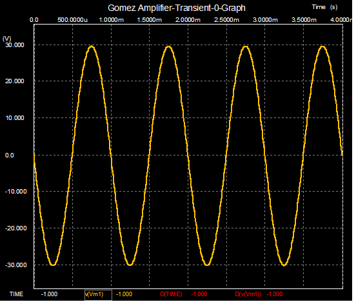The image size is (356, 302).
Task: Click the TIME cursor readout label
Action: (16, 294)
